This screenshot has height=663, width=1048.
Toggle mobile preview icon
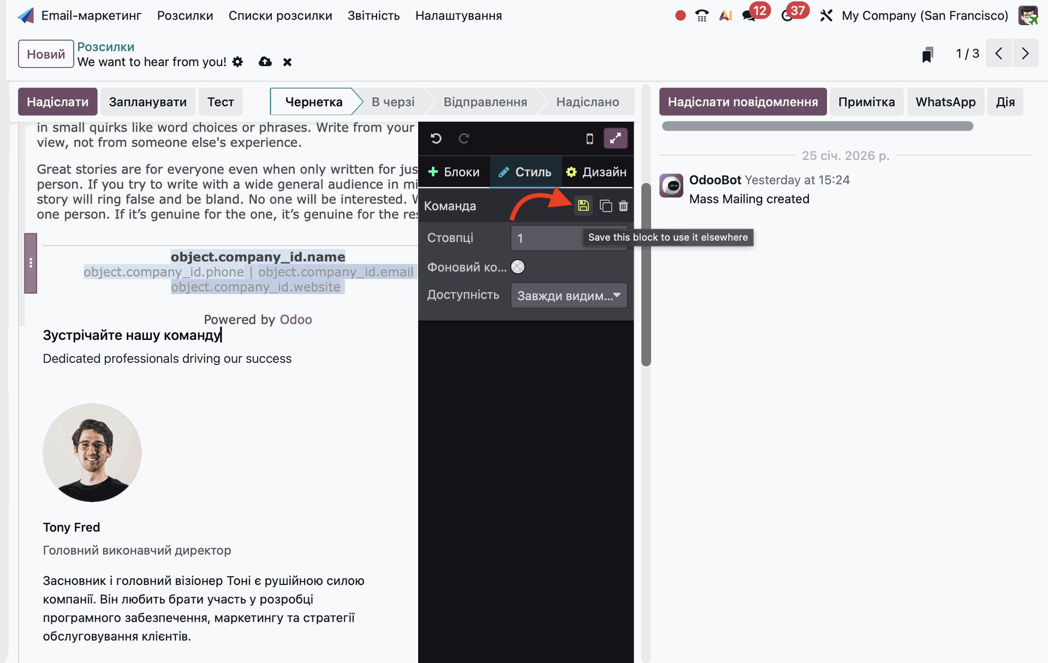(x=589, y=139)
